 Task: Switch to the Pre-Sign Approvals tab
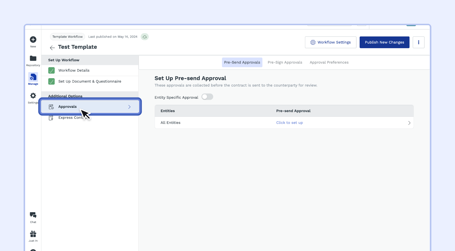[285, 63]
